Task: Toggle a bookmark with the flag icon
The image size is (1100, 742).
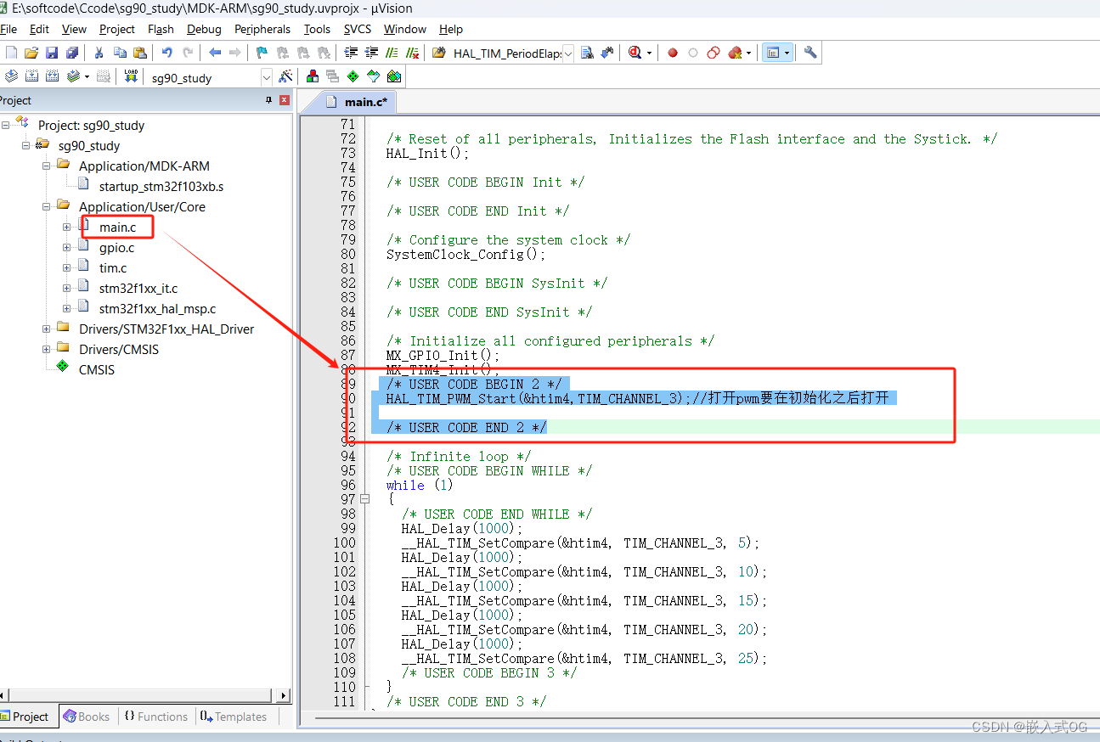Action: point(262,53)
